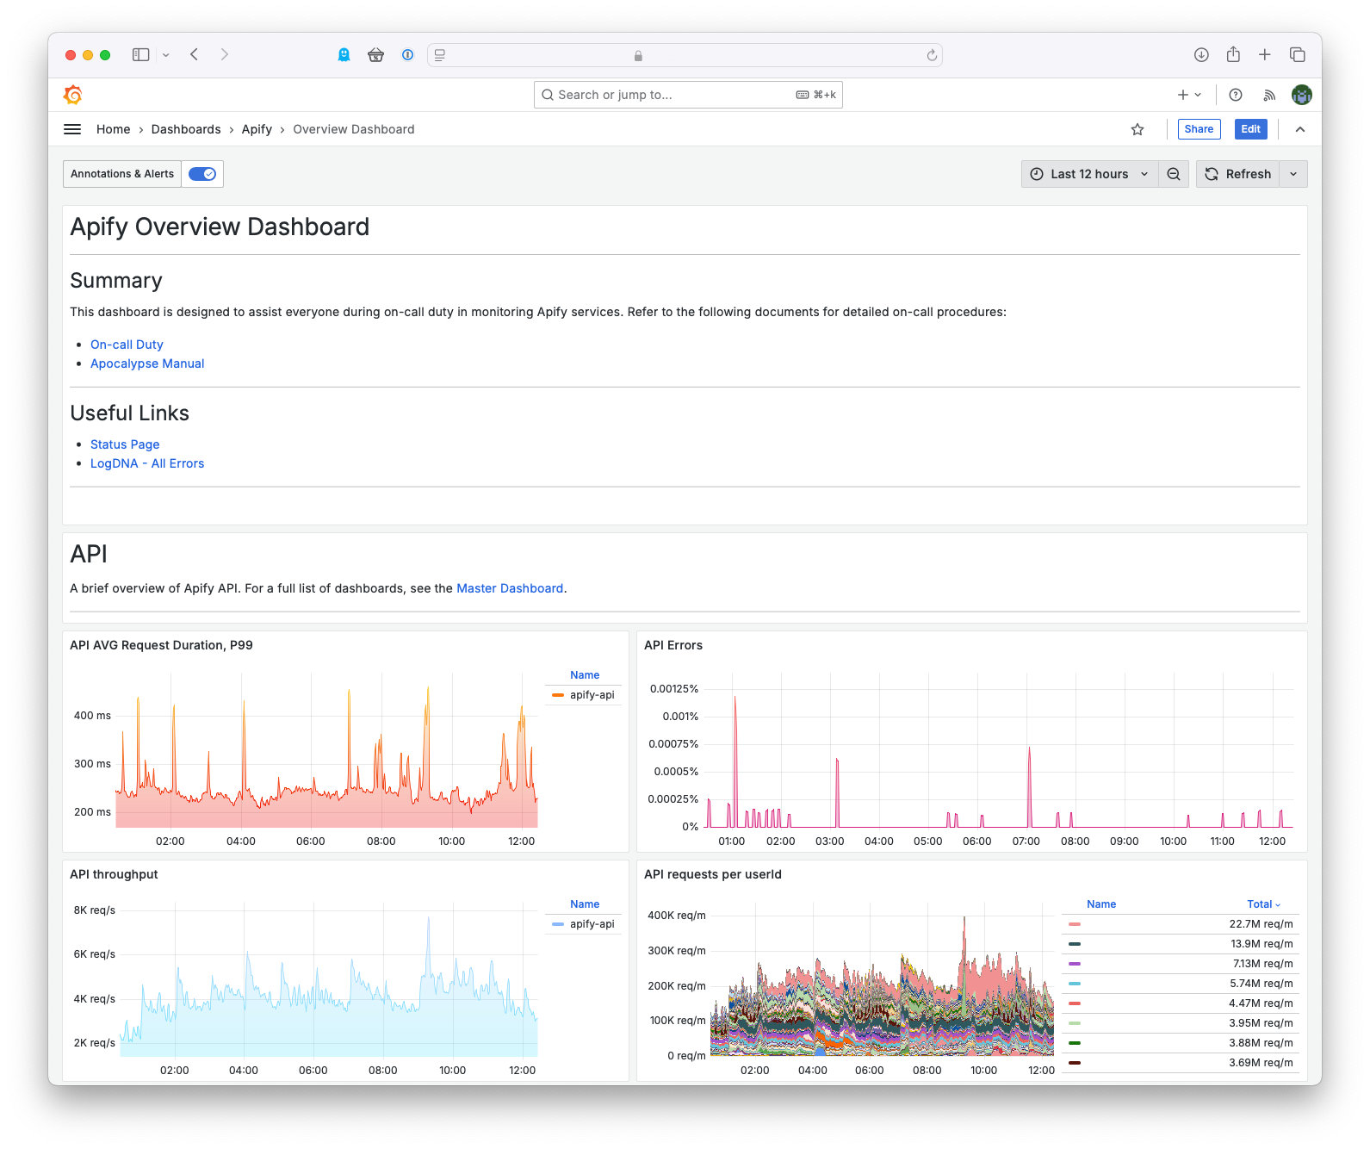This screenshot has width=1370, height=1149.
Task: Click Apify in the breadcrumb
Action: 257,129
